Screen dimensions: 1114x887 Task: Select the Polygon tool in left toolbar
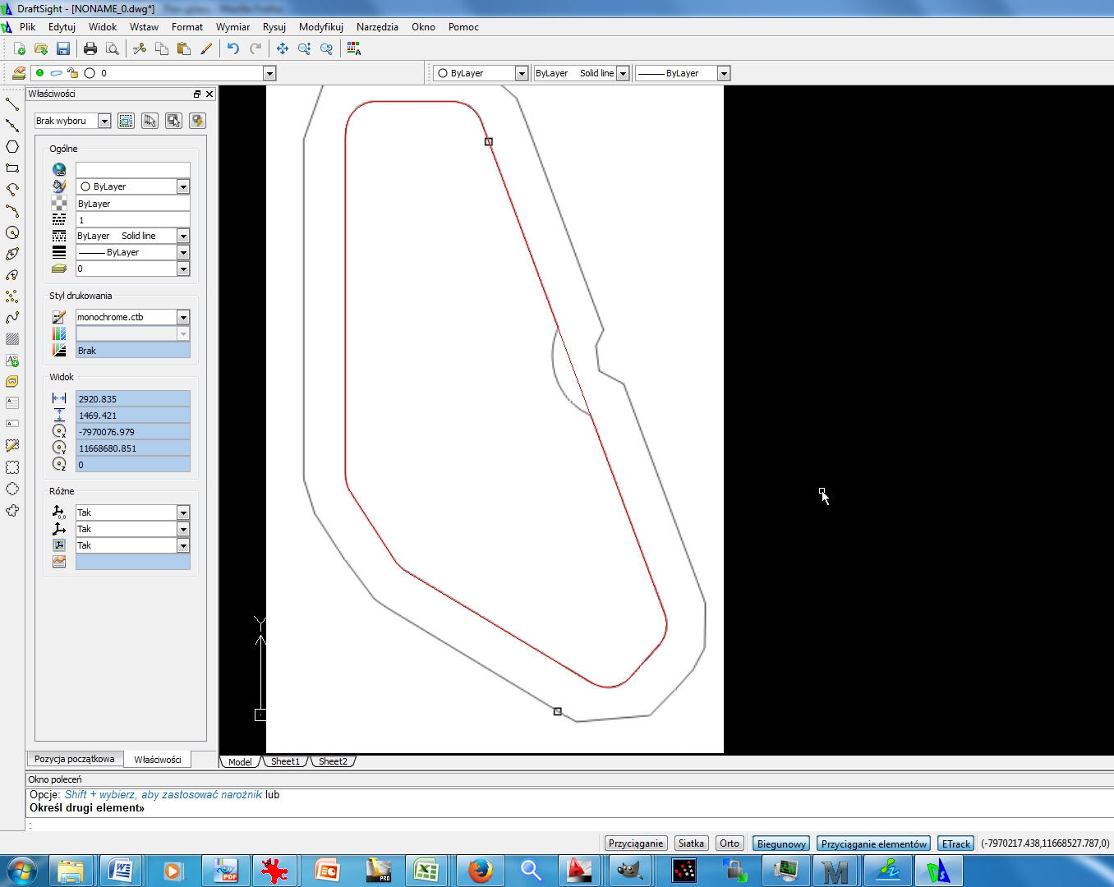pos(12,147)
